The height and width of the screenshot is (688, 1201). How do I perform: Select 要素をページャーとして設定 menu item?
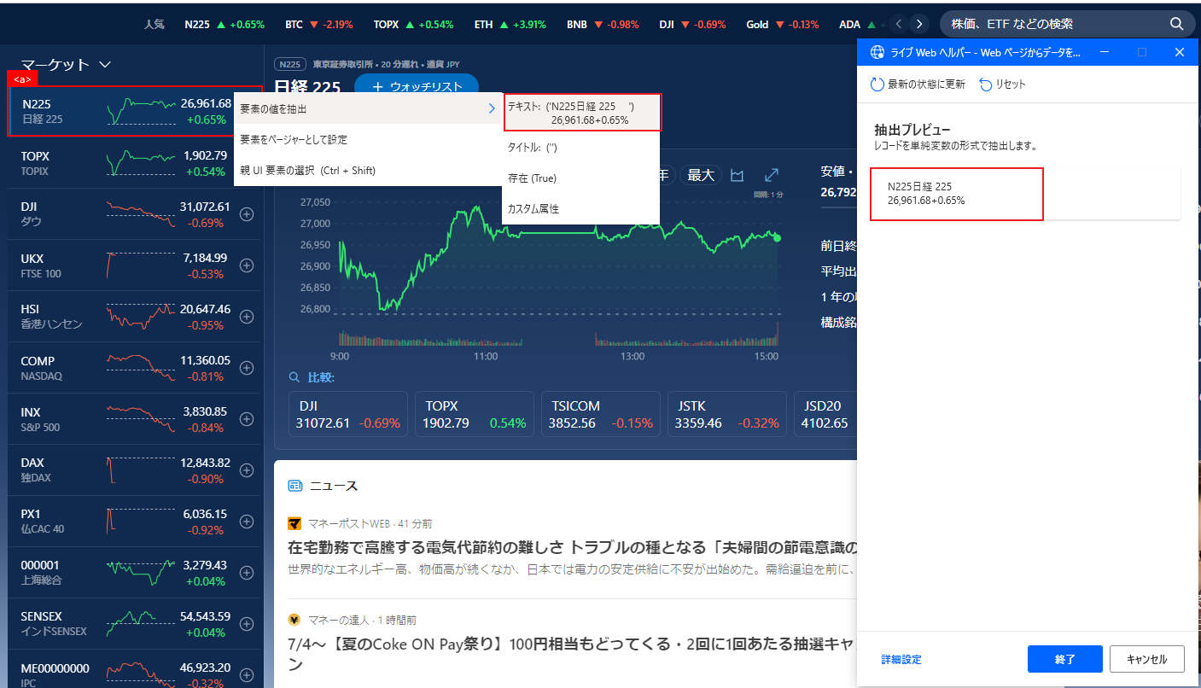tap(368, 139)
